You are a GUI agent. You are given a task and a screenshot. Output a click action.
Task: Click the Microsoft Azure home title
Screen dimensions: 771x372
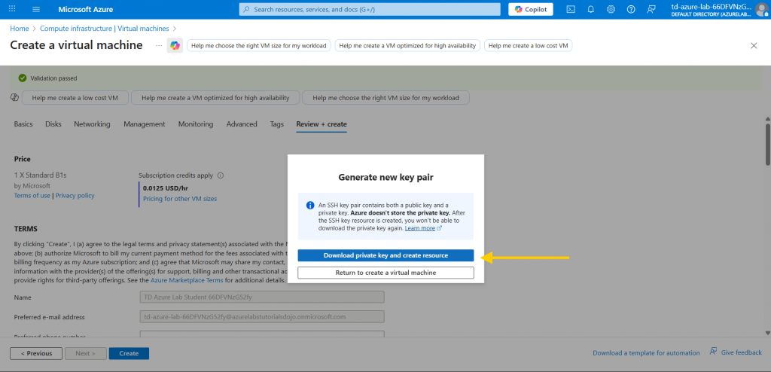[x=85, y=9]
